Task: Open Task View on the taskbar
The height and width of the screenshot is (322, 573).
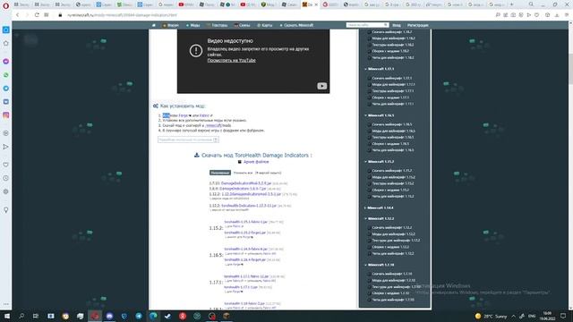Action: pos(36,316)
